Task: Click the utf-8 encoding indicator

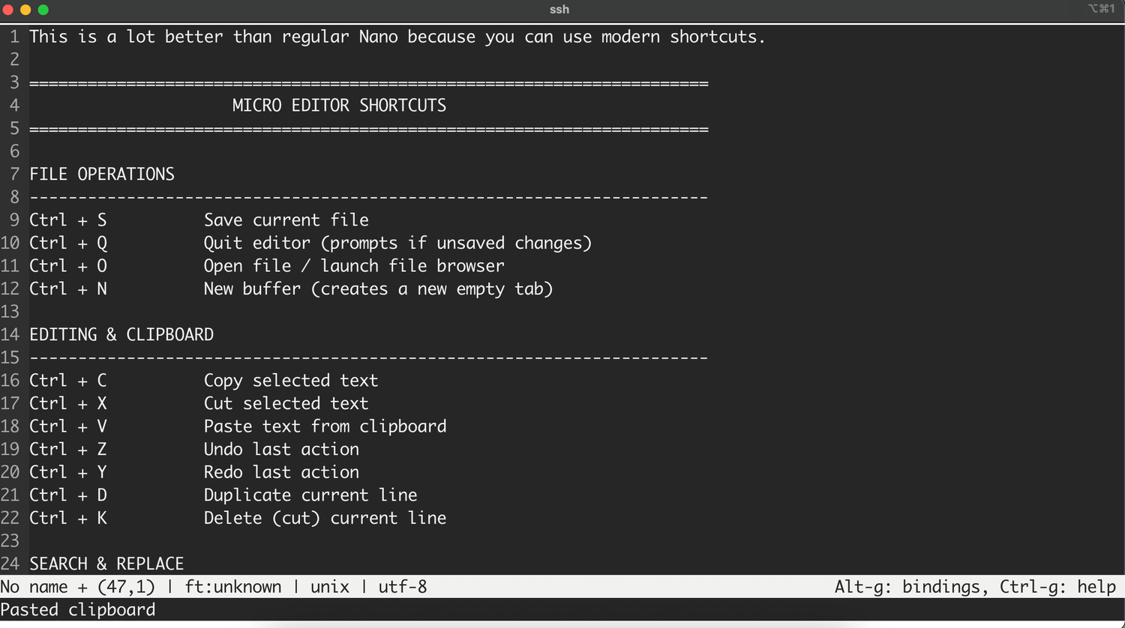Action: click(403, 587)
